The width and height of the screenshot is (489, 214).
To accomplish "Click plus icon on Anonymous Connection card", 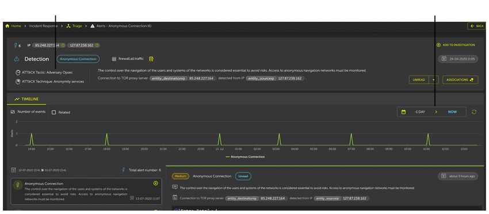I will (156, 183).
